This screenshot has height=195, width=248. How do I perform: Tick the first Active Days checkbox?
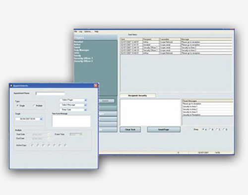32,145
